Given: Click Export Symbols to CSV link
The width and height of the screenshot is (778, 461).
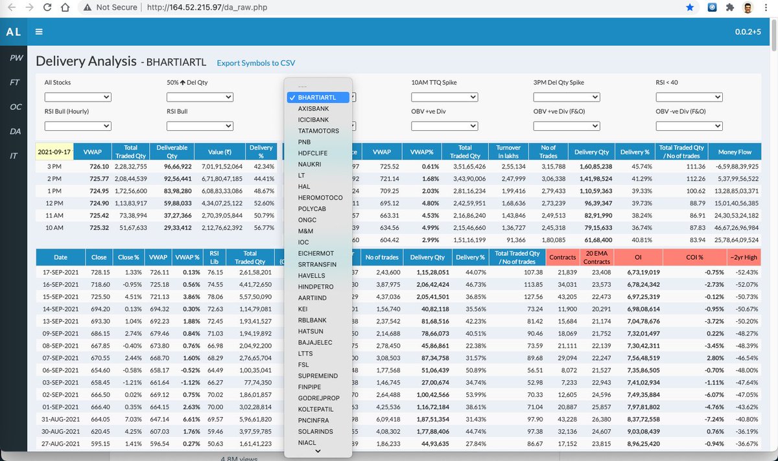Looking at the screenshot, I should (256, 63).
